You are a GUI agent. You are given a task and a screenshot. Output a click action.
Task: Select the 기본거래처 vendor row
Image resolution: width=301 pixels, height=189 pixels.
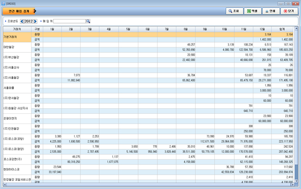click(17, 37)
